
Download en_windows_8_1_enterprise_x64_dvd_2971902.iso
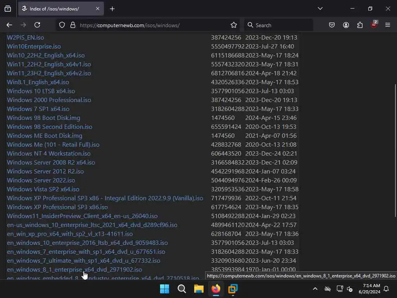[74, 269]
